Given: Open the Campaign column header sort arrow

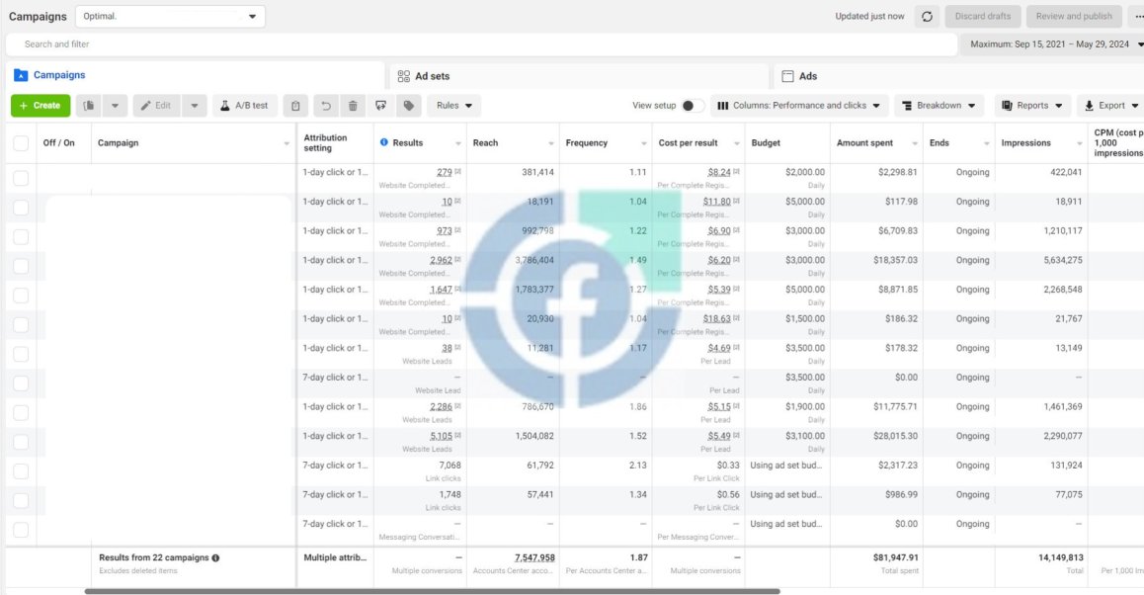Looking at the screenshot, I should 286,144.
